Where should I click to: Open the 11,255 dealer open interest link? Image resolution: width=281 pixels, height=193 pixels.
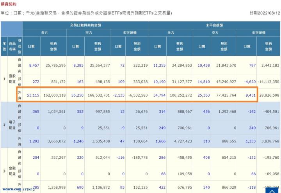160,66
